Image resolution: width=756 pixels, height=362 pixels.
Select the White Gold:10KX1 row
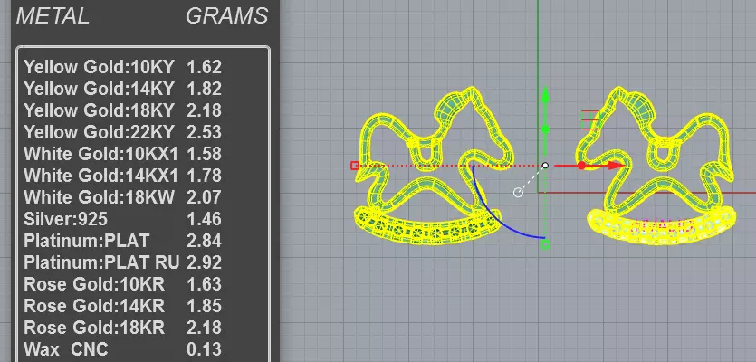point(123,154)
